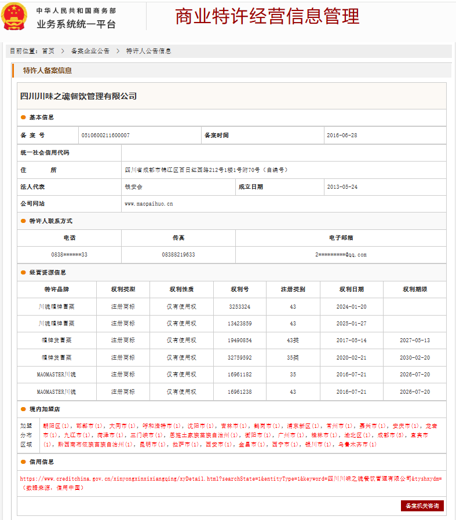This screenshot has width=456, height=520.
Task: Click 业务系统统一平台 header title
Action: [x=76, y=24]
